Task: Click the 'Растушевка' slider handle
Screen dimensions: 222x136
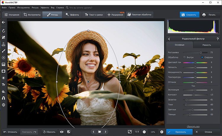Action: click(x=201, y=52)
